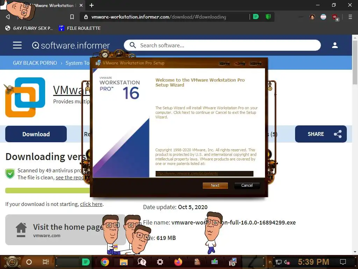Viewport: 358px width, 269px height.
Task: Click the "click here" download link
Action: 91,204
